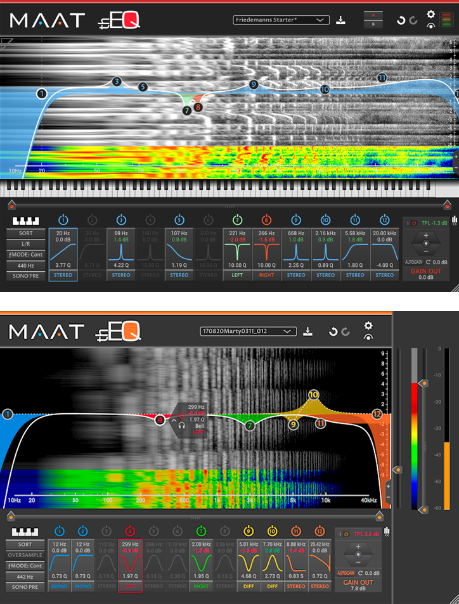This screenshot has width=459, height=604.
Task: Open the 170820Marty0311_012 preset dropdown
Action: click(249, 331)
